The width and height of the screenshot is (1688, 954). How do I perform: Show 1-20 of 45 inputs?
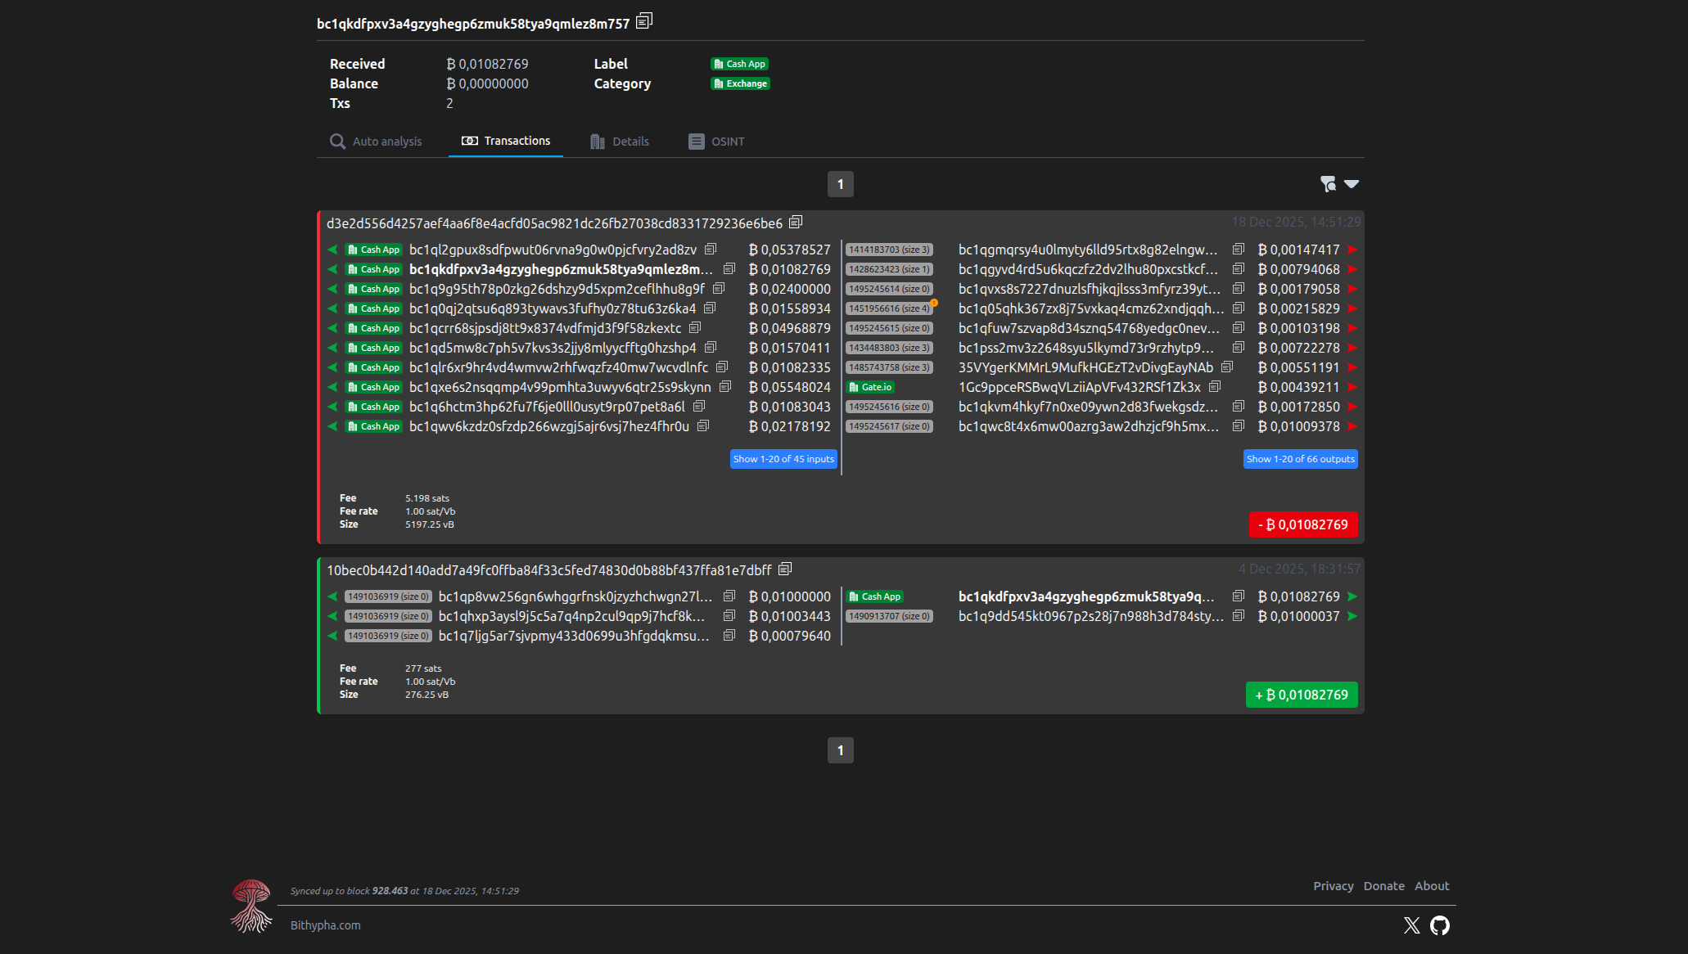click(x=783, y=459)
